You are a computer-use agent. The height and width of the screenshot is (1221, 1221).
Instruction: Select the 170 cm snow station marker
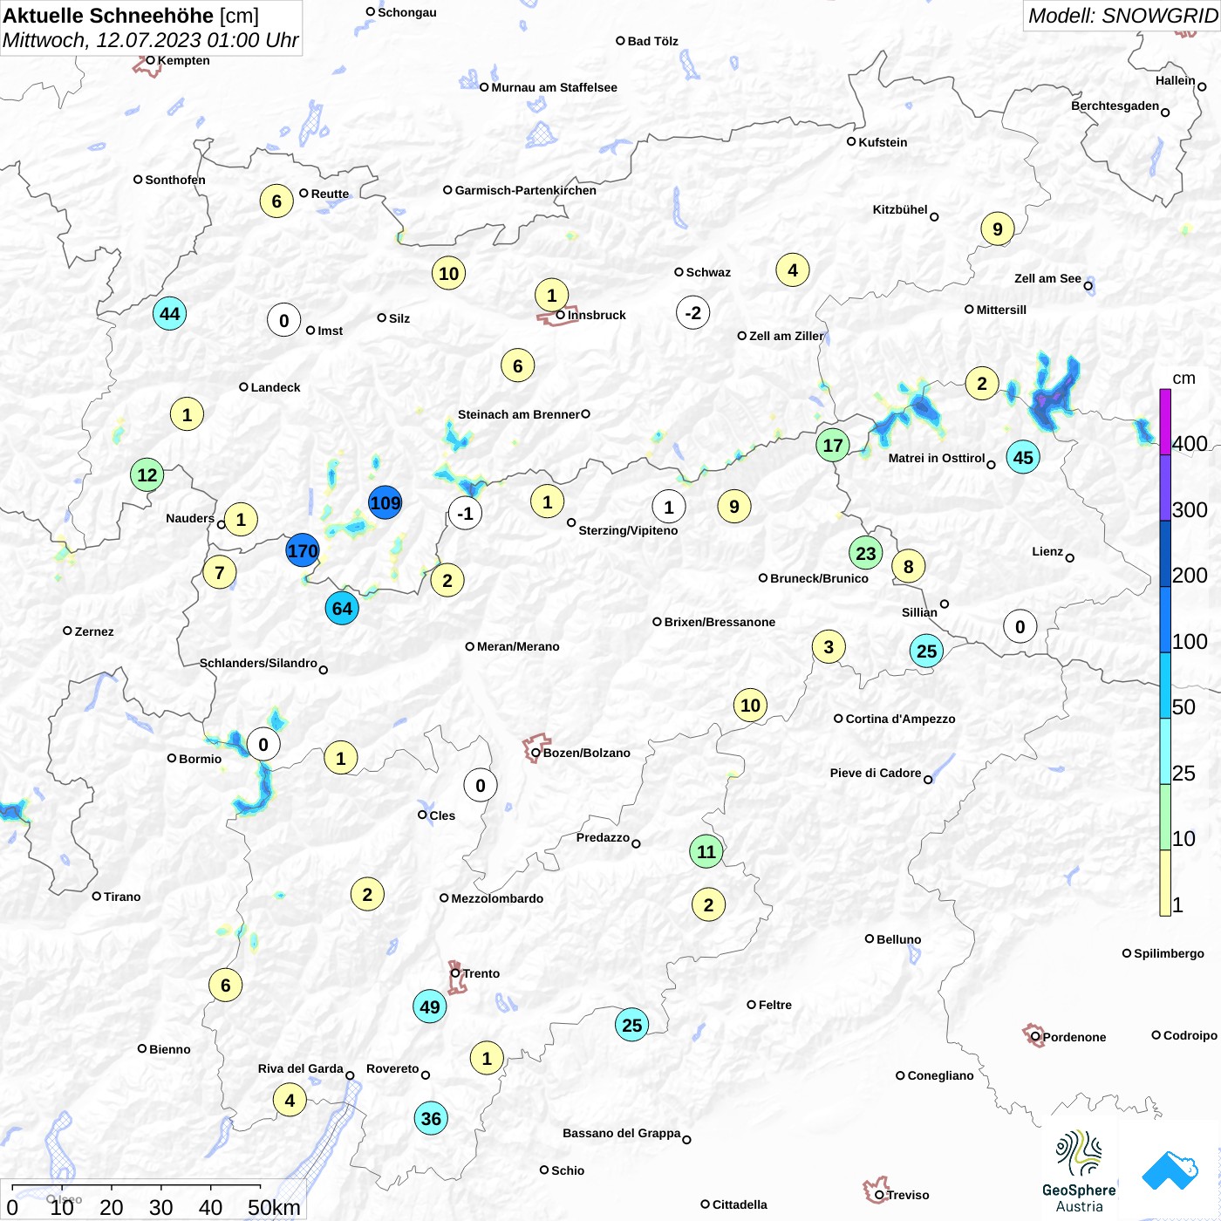pos(303,551)
